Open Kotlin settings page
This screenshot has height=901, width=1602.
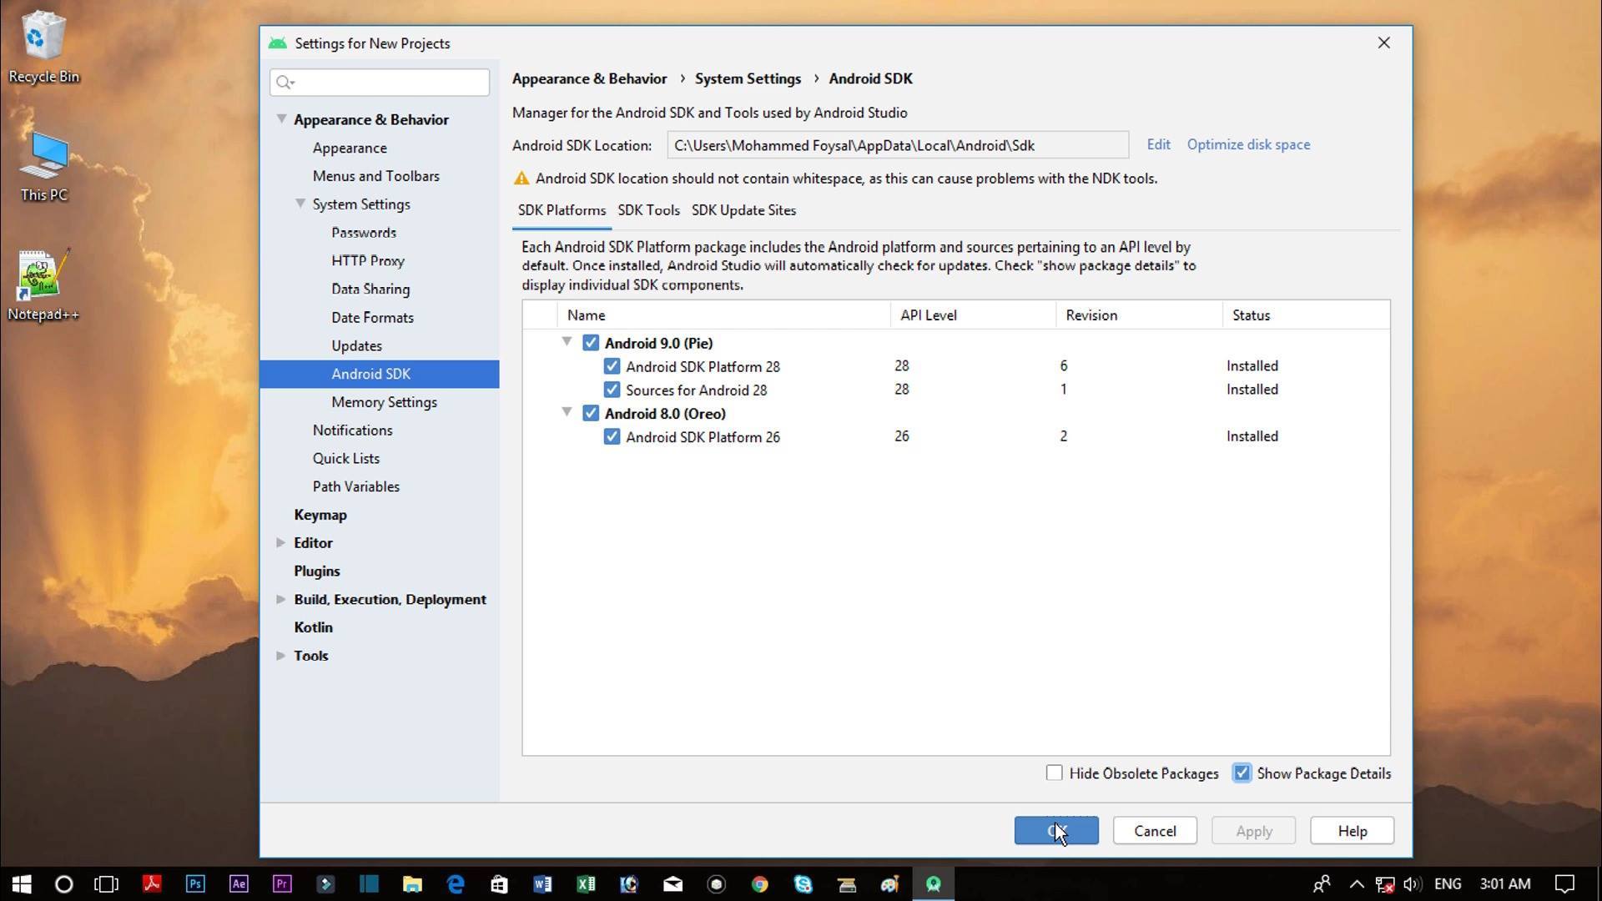[313, 627]
